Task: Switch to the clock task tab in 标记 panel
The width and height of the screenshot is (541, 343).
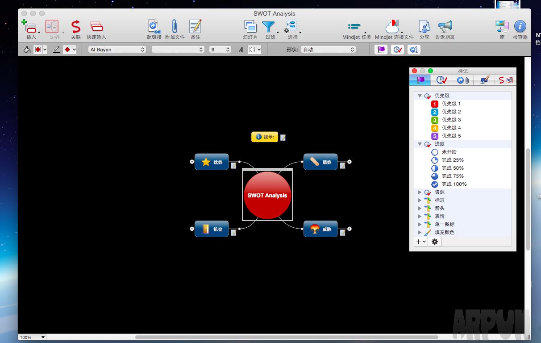Action: click(441, 79)
